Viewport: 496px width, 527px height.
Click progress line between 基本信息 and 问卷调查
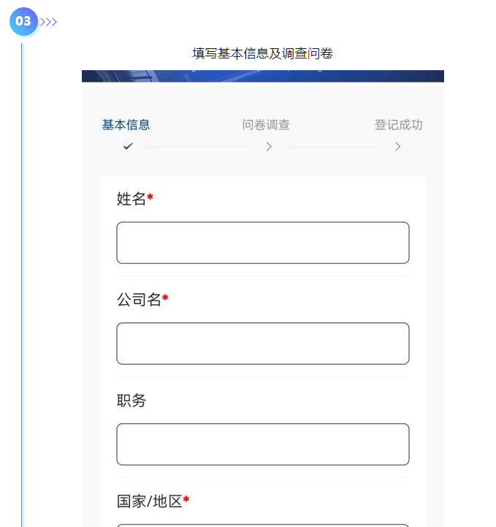coord(199,147)
